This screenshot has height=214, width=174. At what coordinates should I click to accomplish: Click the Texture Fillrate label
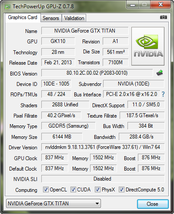pyautogui.click(x=102, y=116)
